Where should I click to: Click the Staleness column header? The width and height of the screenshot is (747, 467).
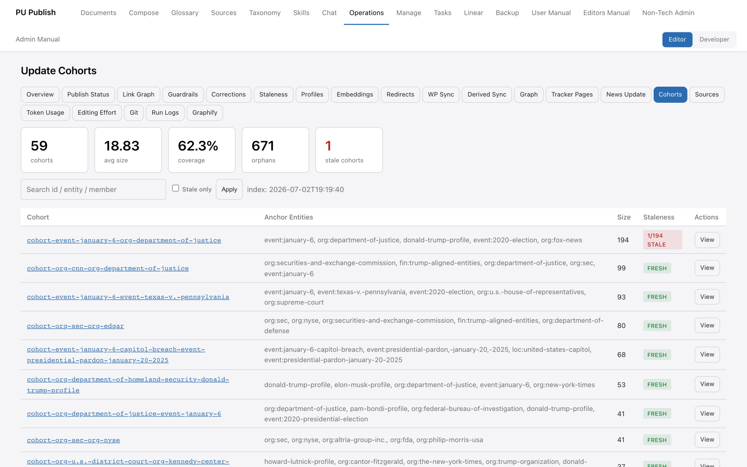tap(658, 217)
